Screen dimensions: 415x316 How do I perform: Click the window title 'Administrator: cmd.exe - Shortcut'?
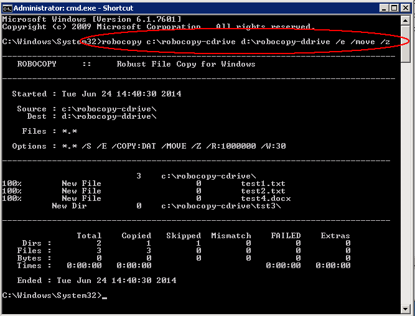coord(73,8)
